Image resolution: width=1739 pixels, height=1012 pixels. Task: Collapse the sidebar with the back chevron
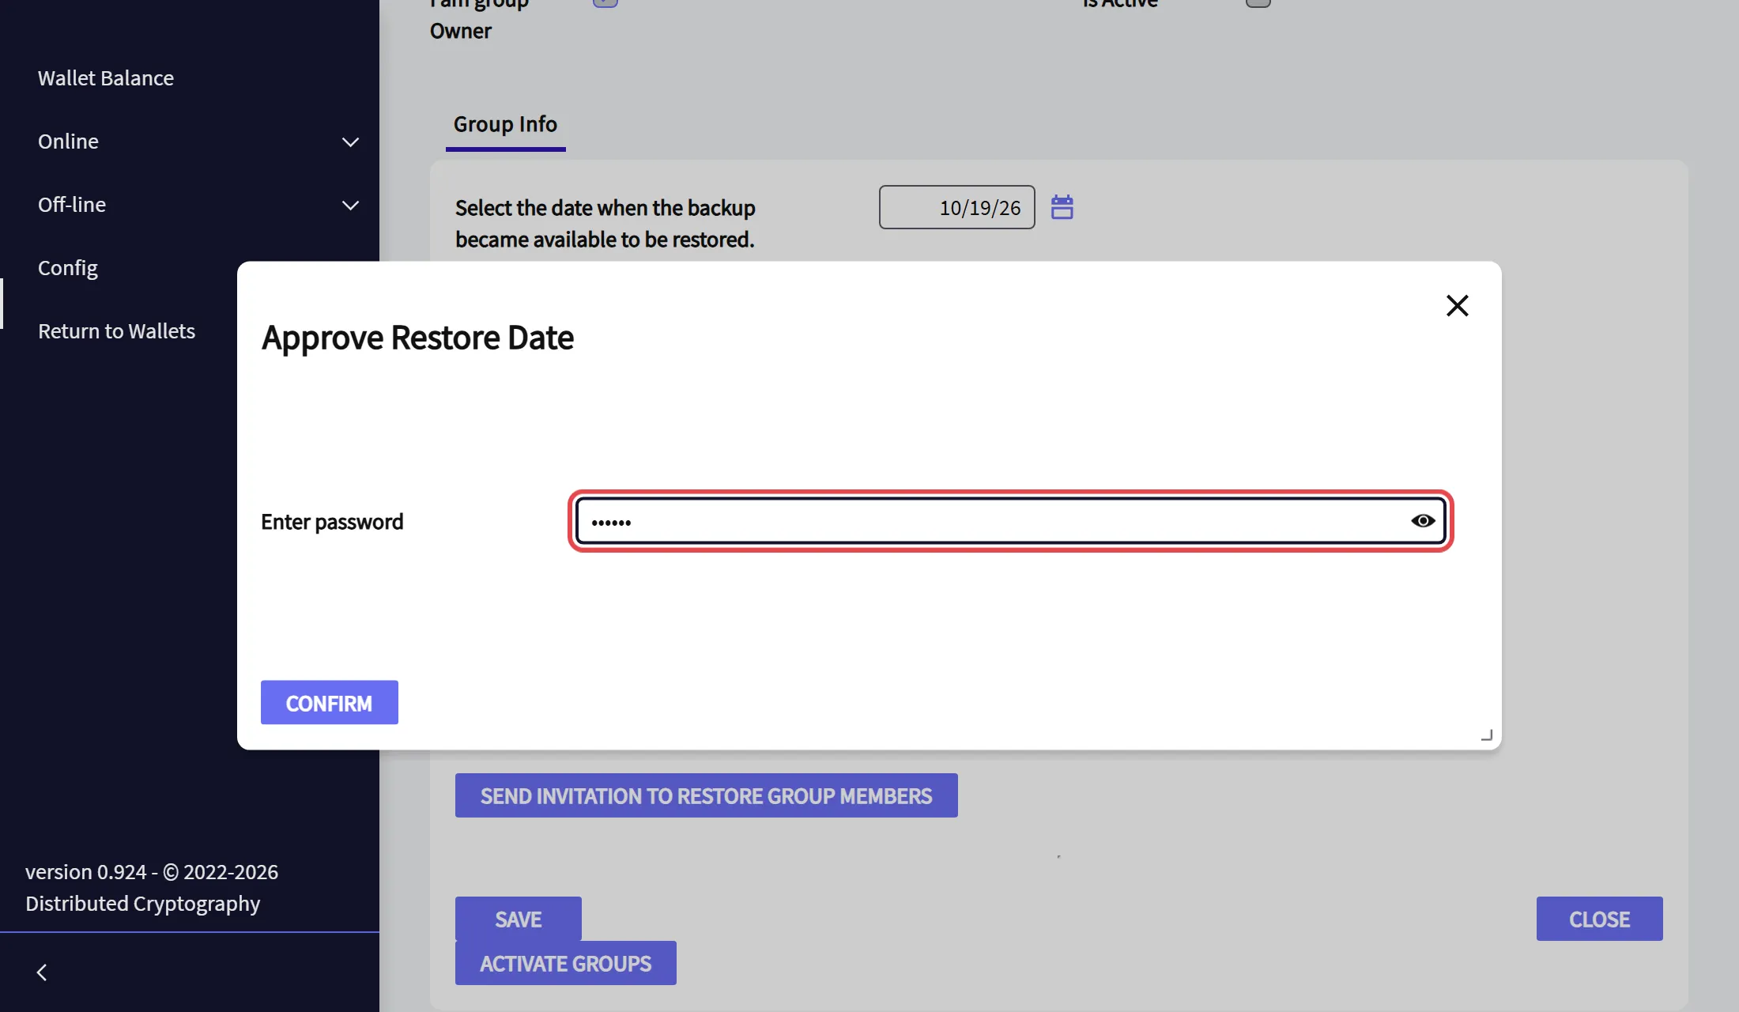coord(42,972)
